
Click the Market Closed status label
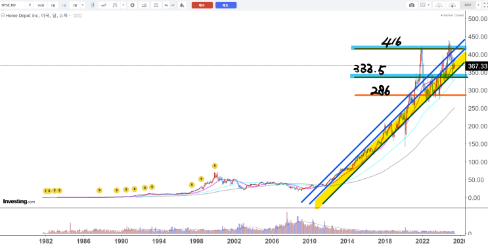click(452, 15)
